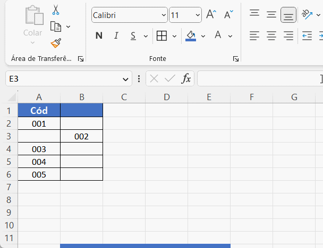The width and height of the screenshot is (323, 248).
Task: Select cell B3 containing 002
Action: 81,136
